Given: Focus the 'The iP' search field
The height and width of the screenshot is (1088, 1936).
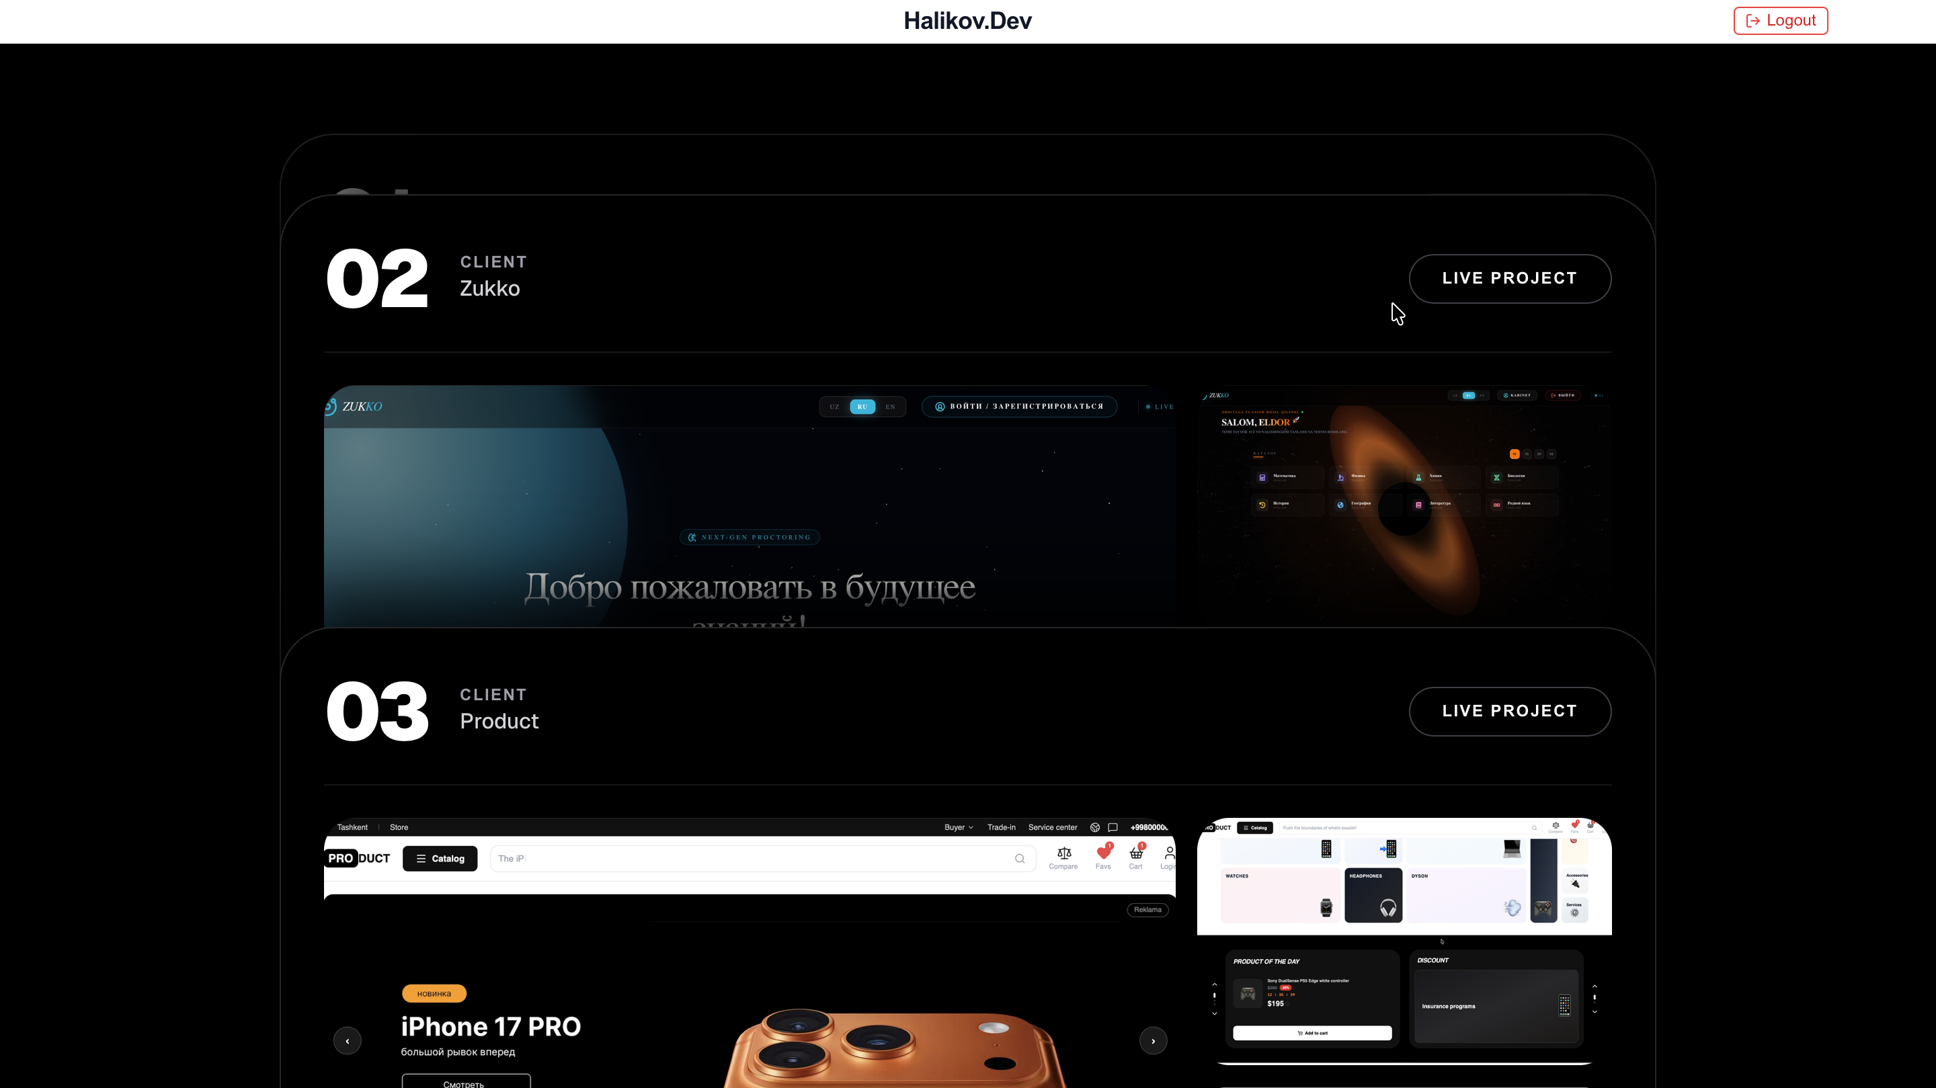Looking at the screenshot, I should pos(763,859).
